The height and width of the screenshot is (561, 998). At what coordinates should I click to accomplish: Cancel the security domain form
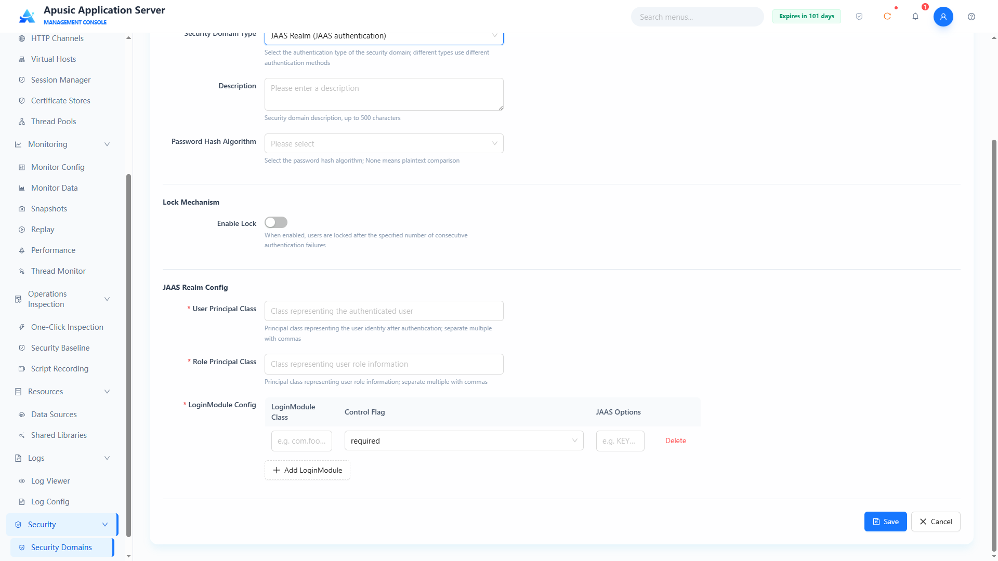tap(936, 522)
